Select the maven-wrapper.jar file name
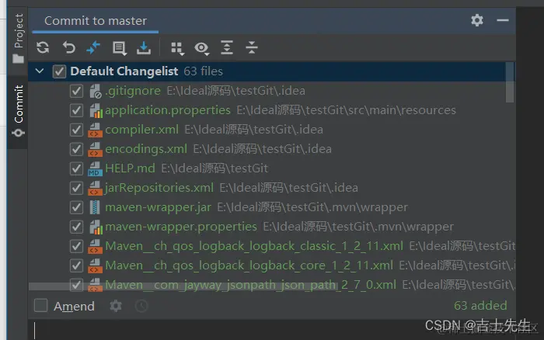 159,207
